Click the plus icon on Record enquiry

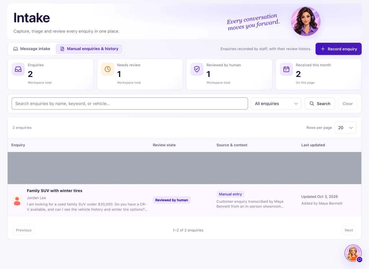point(323,49)
